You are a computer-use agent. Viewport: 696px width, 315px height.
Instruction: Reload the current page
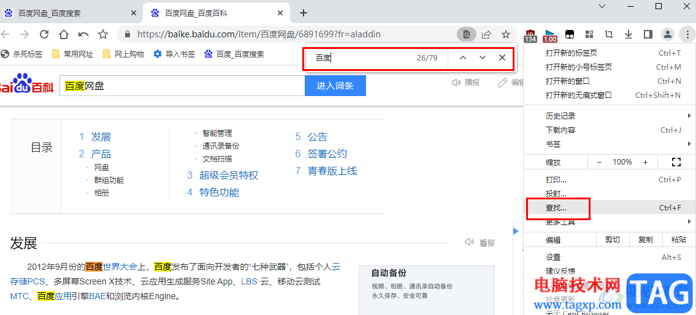[44, 34]
